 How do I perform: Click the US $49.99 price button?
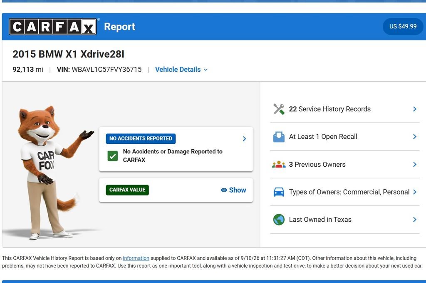(403, 26)
